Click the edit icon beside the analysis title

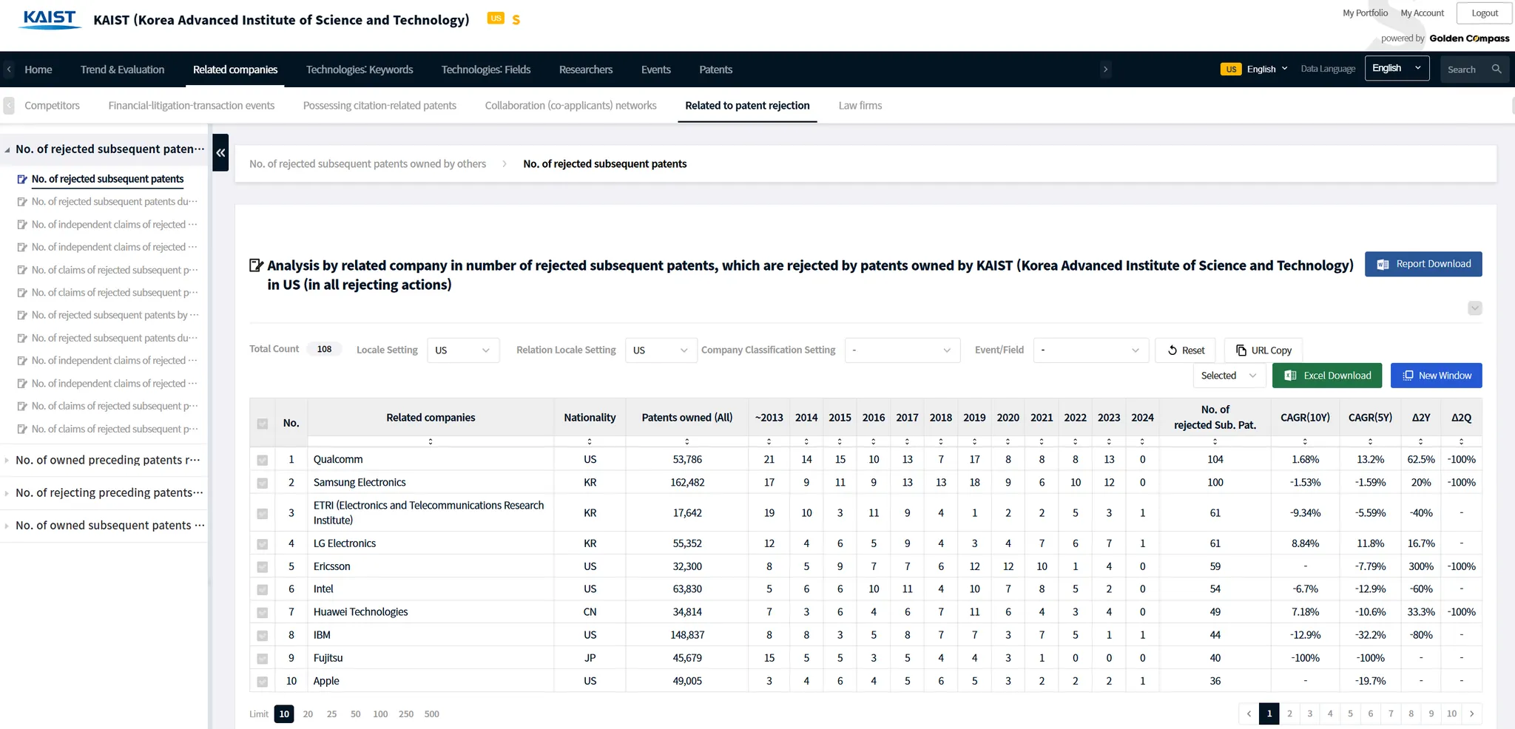point(256,265)
